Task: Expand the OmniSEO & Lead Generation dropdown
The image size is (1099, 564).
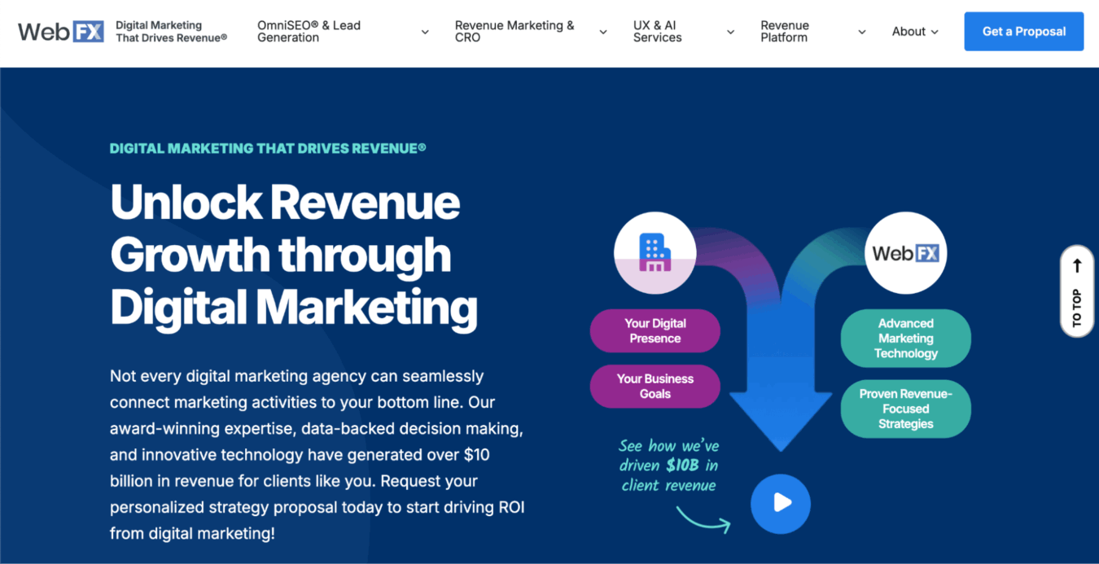Action: 424,32
